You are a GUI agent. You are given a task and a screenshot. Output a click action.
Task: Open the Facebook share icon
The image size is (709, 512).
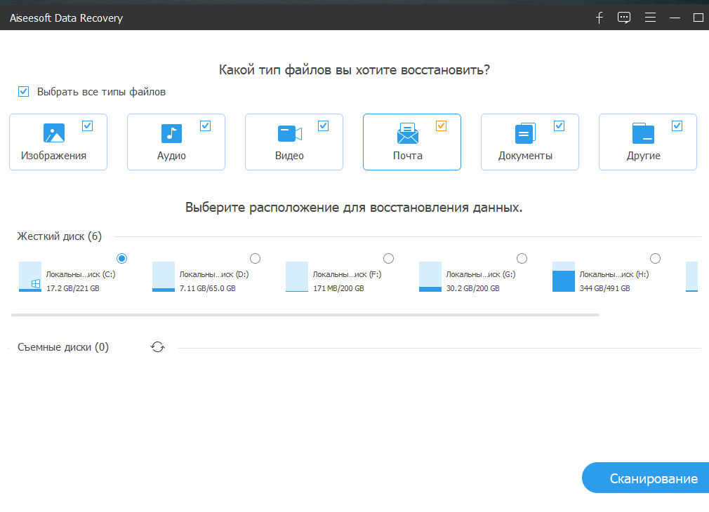pyautogui.click(x=599, y=18)
